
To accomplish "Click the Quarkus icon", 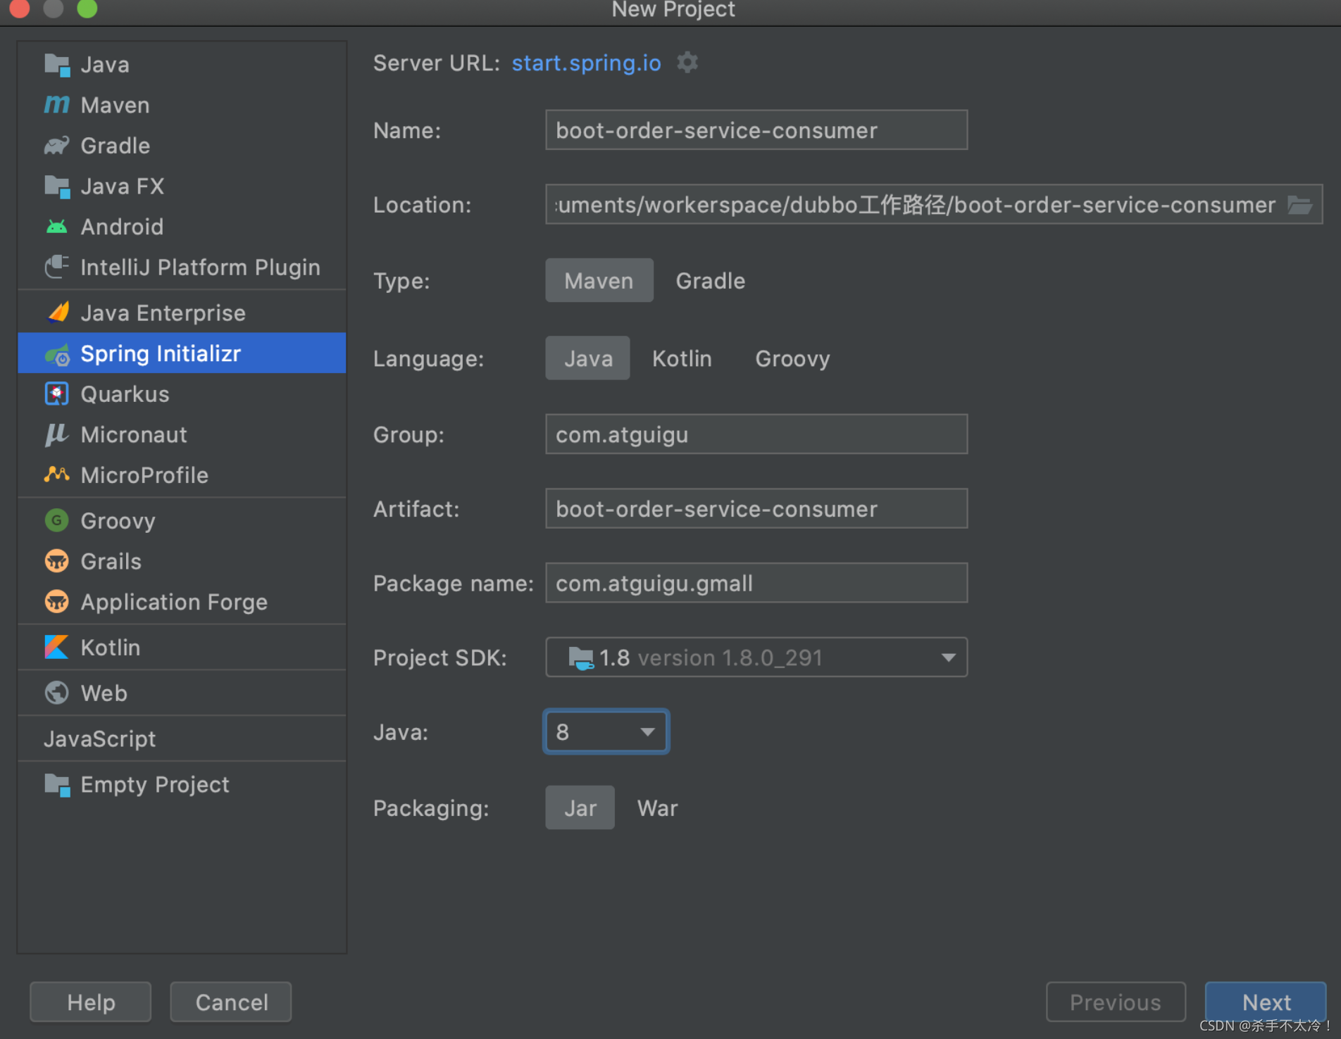I will 57,394.
